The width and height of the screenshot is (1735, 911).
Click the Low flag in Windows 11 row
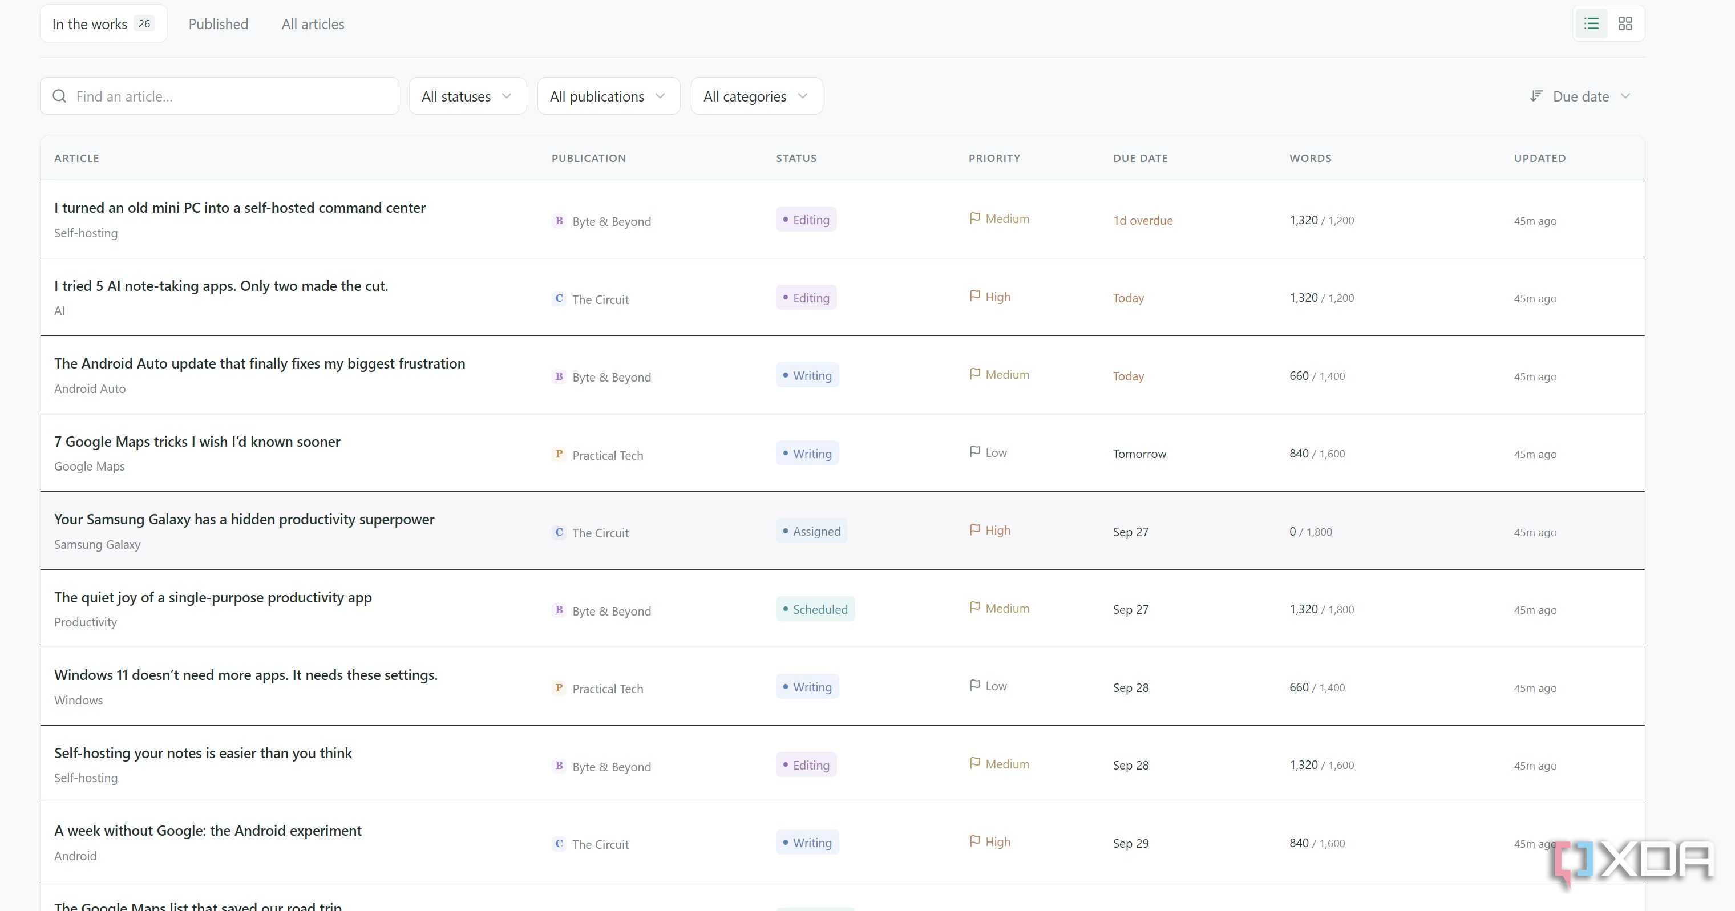[x=974, y=686]
